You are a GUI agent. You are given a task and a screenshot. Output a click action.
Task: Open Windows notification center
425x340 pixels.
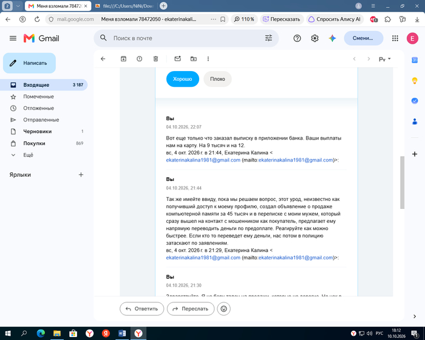pos(415,333)
